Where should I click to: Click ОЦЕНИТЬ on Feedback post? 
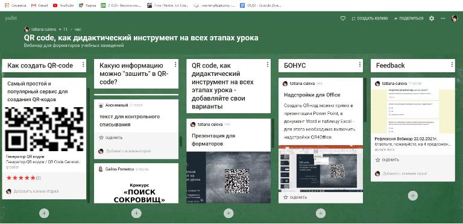[x=387, y=160]
